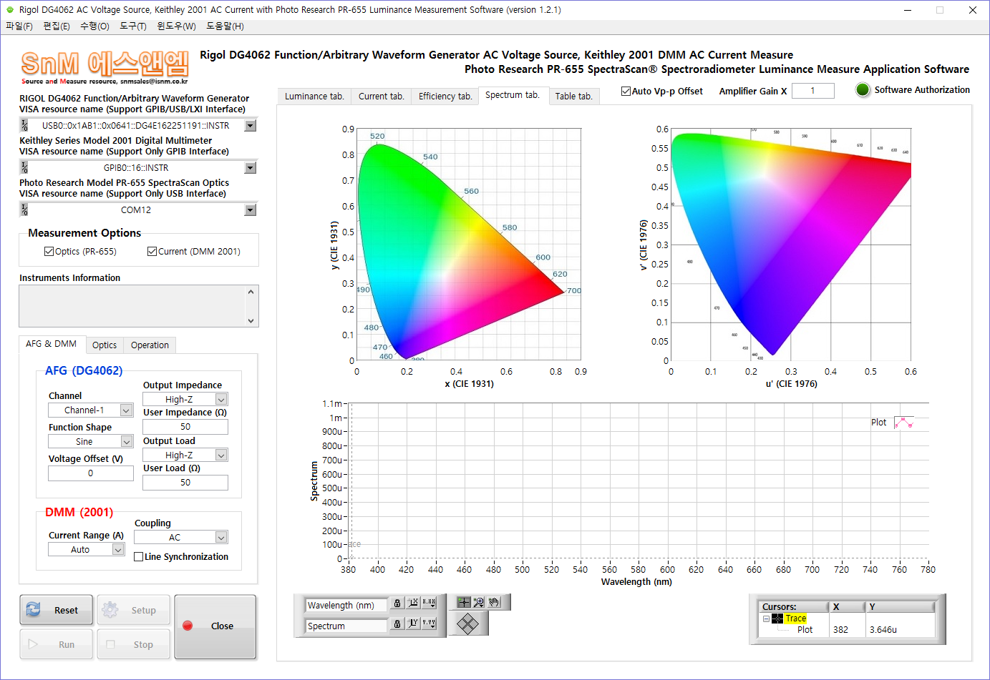This screenshot has height=680, width=990.
Task: Click the Reset button
Action: (57, 610)
